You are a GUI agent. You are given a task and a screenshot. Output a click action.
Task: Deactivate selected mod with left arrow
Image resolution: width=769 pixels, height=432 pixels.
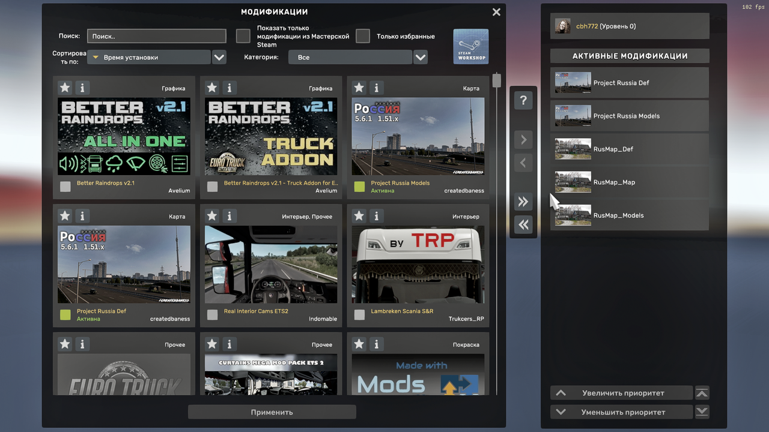pos(523,163)
